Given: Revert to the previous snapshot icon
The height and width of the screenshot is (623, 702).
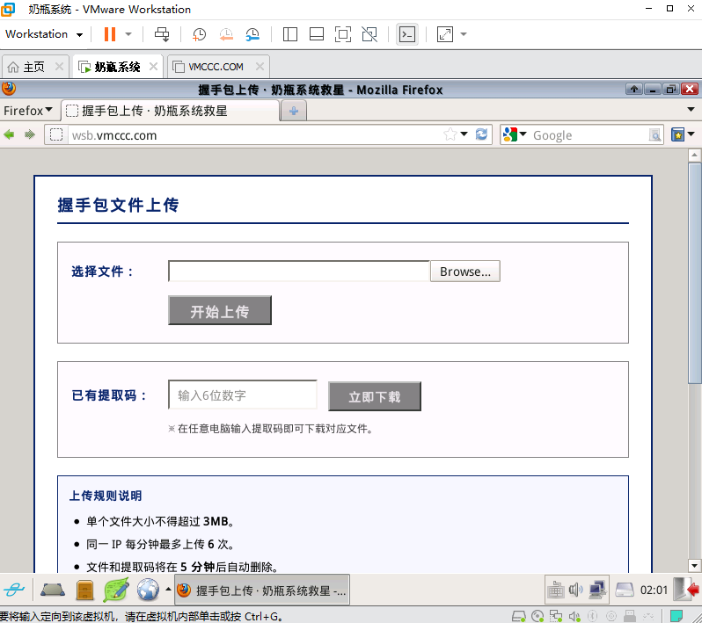Looking at the screenshot, I should 226,34.
